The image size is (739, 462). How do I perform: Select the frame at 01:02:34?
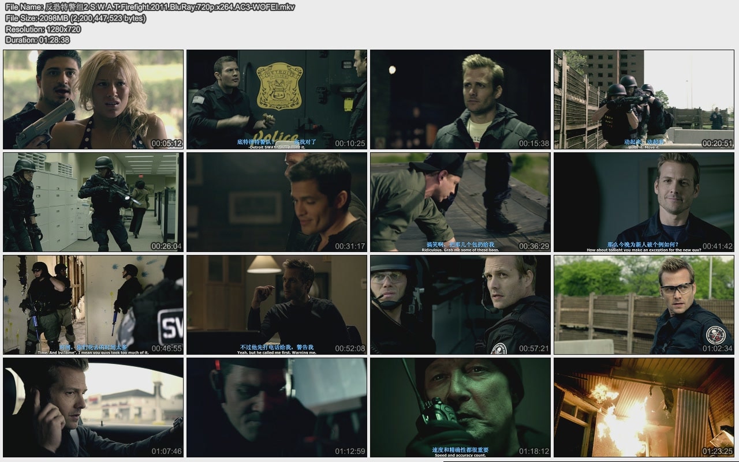644,305
